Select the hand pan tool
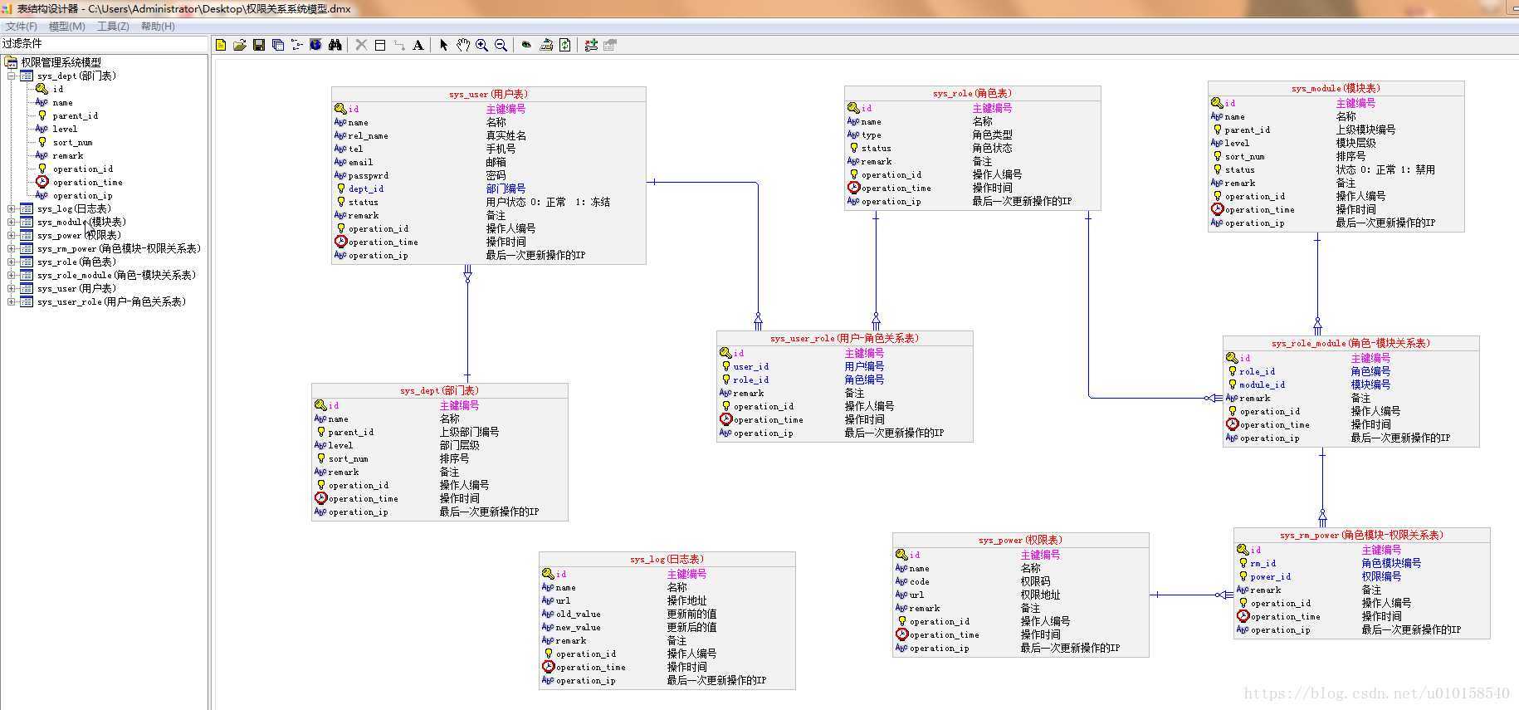1519x710 pixels. tap(462, 45)
